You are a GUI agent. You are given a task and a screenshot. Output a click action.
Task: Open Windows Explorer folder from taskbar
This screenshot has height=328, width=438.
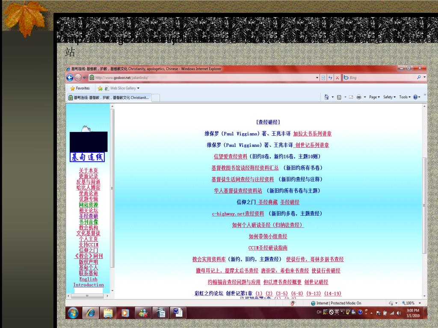click(108, 313)
